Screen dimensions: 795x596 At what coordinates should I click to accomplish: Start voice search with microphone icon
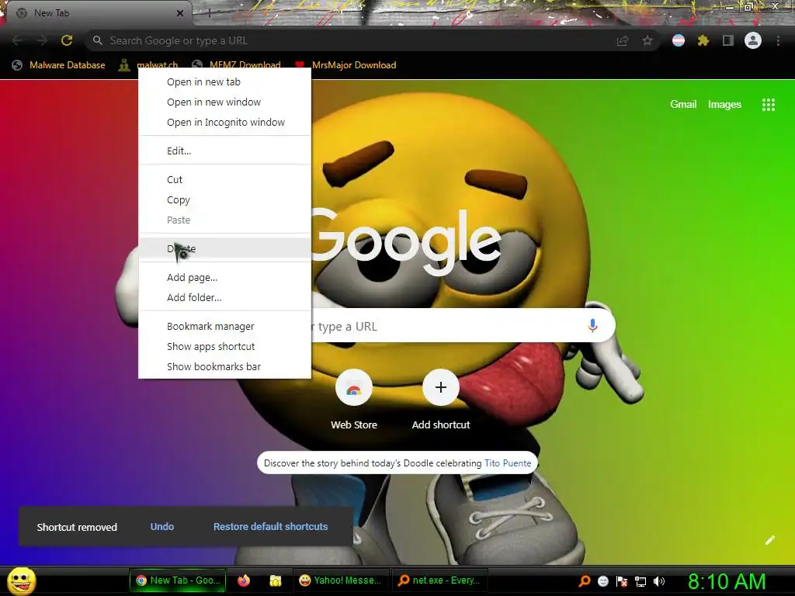[592, 325]
